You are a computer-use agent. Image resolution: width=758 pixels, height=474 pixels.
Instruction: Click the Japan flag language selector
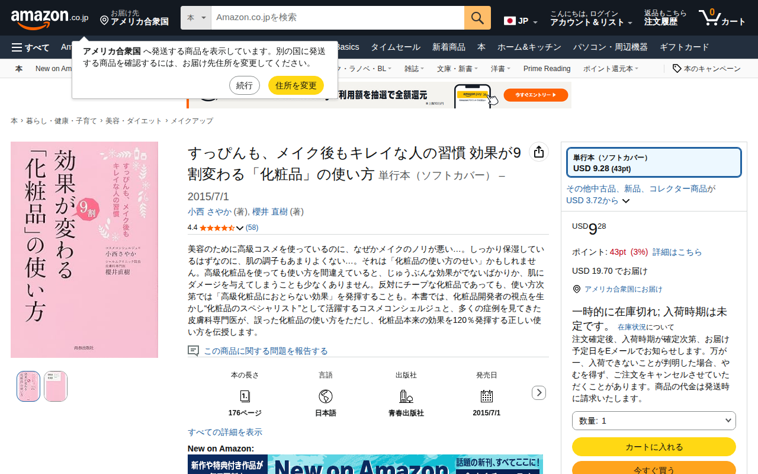pos(521,21)
